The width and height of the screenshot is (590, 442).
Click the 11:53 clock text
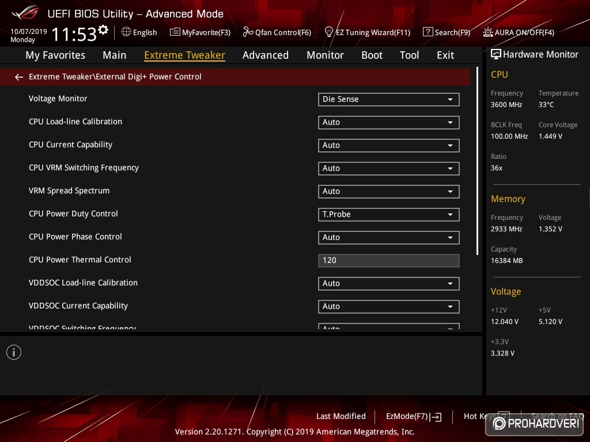pyautogui.click(x=74, y=34)
